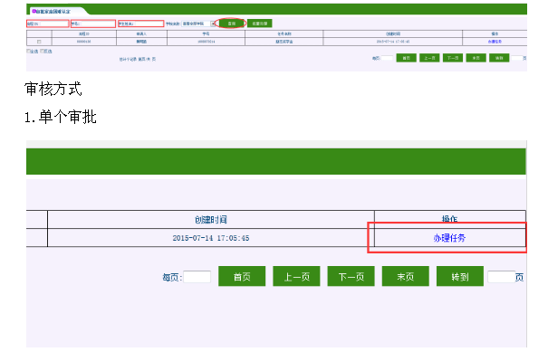The width and height of the screenshot is (548, 352).
Task: Click the small blue 办理任务 link in the upper table
Action: (x=495, y=42)
